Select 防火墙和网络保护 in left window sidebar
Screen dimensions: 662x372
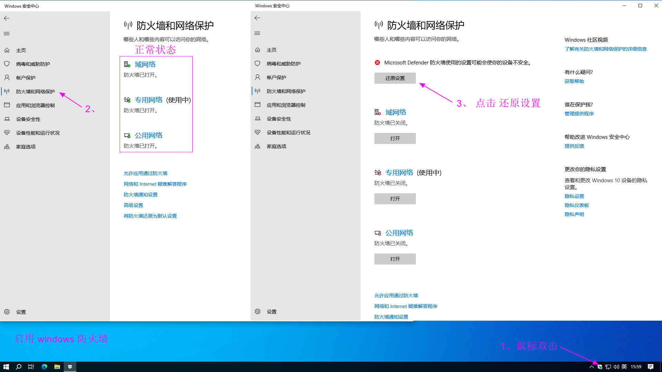coord(35,92)
